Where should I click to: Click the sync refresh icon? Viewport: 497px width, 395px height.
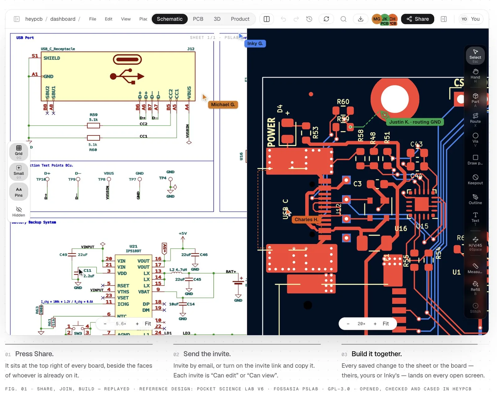coord(326,19)
